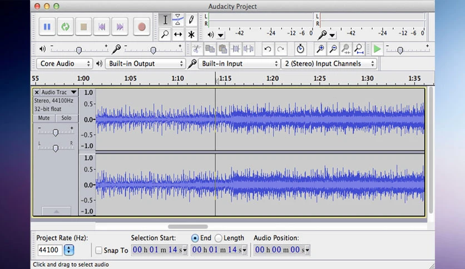Screen dimensions: 465x269
Task: Click the track pan L/R slider knob
Action: 56,148
